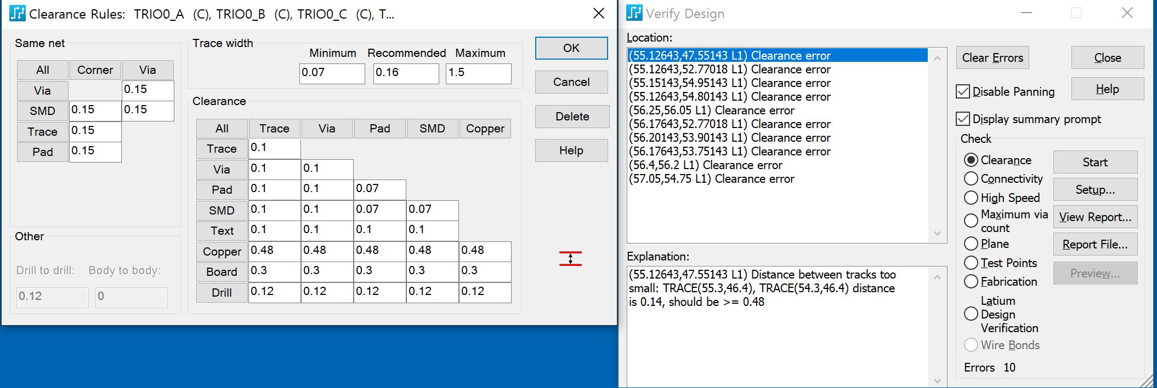Toggle Display summary prompt checkbox
Screen dimensions: 1157x388
point(963,119)
